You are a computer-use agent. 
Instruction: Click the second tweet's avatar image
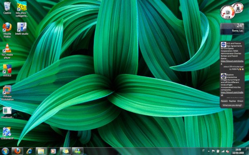223,76
